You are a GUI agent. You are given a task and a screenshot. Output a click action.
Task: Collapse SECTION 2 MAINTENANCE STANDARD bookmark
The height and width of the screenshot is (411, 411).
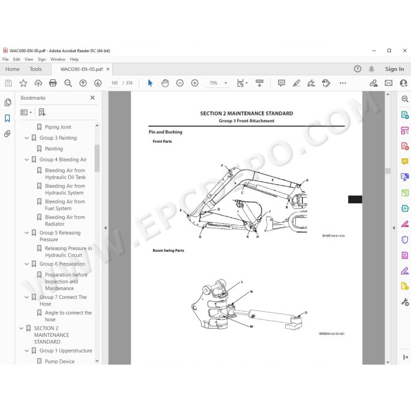21,328
